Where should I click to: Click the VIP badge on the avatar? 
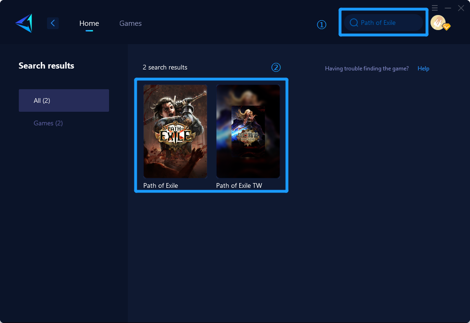click(446, 27)
